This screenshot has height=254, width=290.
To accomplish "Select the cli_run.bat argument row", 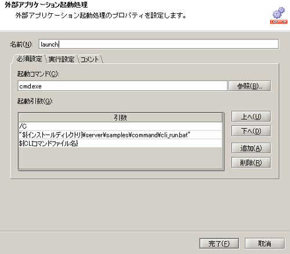I will (120, 135).
